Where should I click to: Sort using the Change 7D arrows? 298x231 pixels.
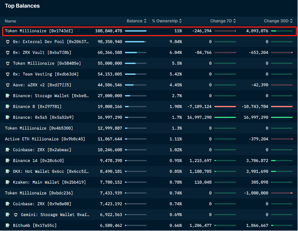click(x=234, y=21)
